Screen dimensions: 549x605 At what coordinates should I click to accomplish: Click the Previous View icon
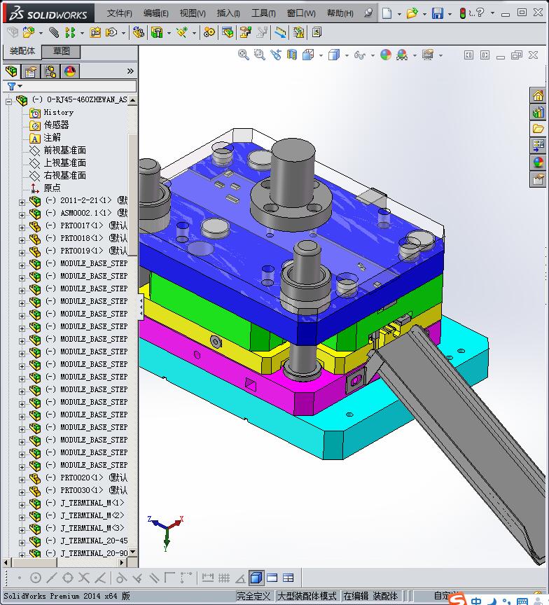(275, 55)
